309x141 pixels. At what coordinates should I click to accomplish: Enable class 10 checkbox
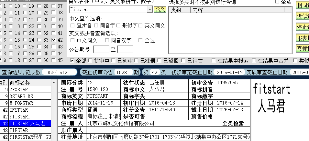pos(11,6)
